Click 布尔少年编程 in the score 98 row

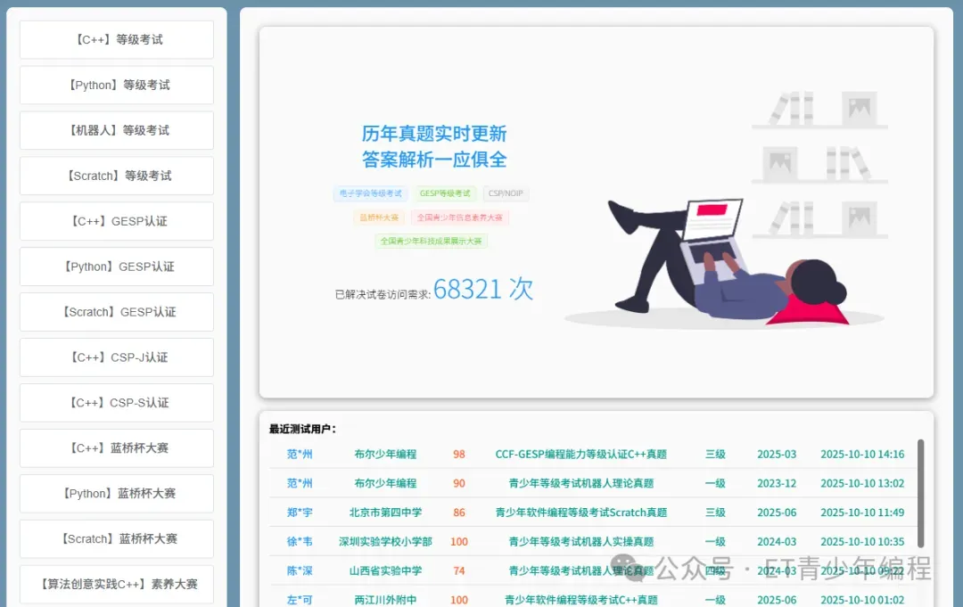(x=385, y=455)
